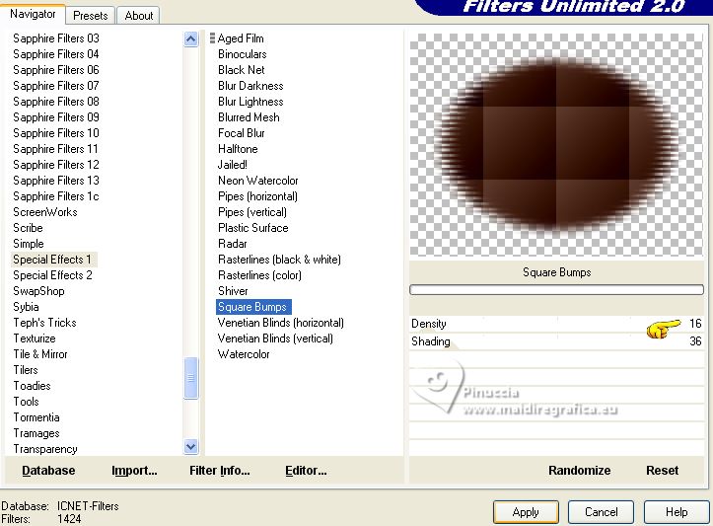Select the Halftone filter

pos(238,149)
